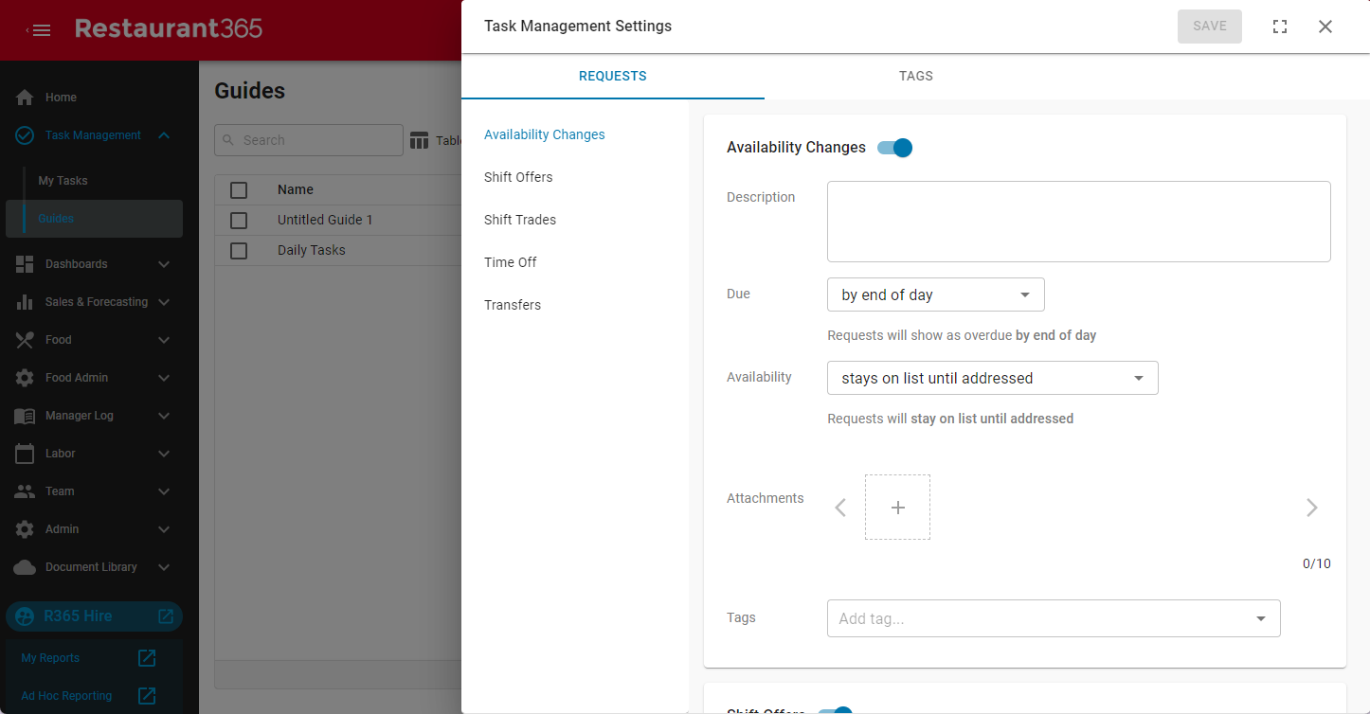
Task: Open the Untitled Guide 1 link
Action: [x=325, y=221]
